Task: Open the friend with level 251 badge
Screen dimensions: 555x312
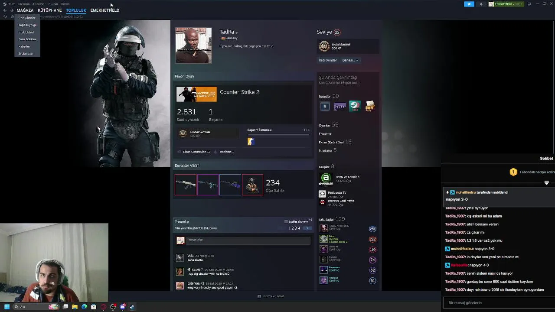Action: [348, 228]
